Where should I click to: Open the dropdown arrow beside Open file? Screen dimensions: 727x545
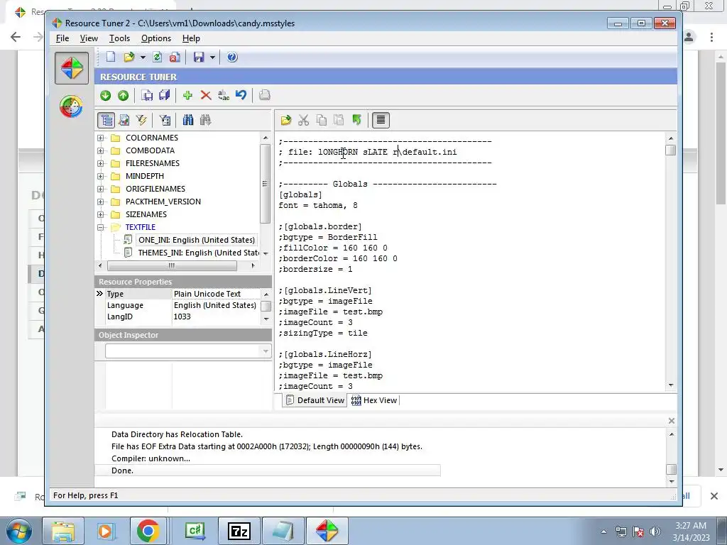click(x=143, y=57)
